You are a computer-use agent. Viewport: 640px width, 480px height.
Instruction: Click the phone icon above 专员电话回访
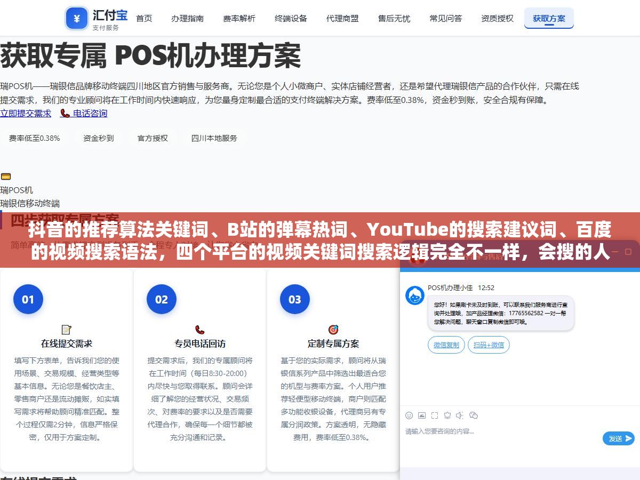click(x=199, y=330)
